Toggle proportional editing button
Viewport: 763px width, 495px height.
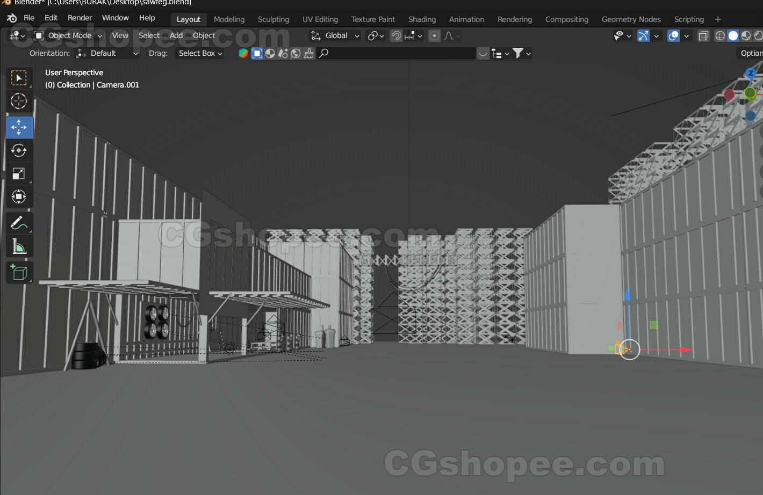point(434,35)
